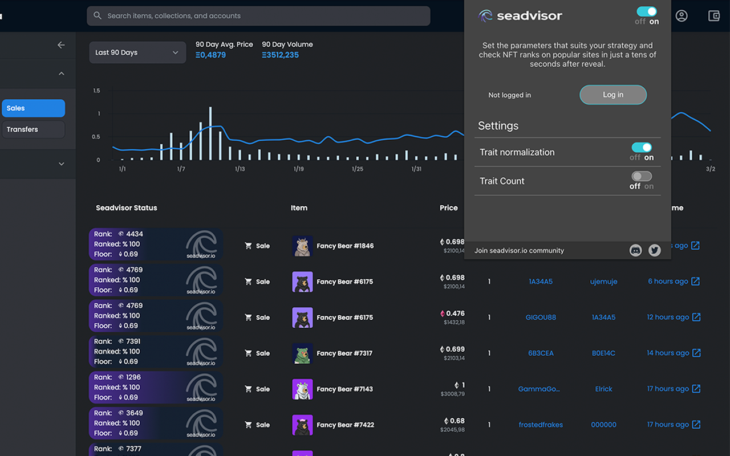Click Fancy Bear #7422 item name
Screen dimensions: 730x456
point(345,425)
